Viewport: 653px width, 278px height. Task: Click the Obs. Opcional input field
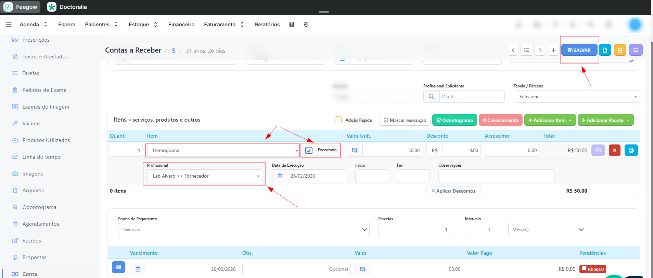click(297, 269)
